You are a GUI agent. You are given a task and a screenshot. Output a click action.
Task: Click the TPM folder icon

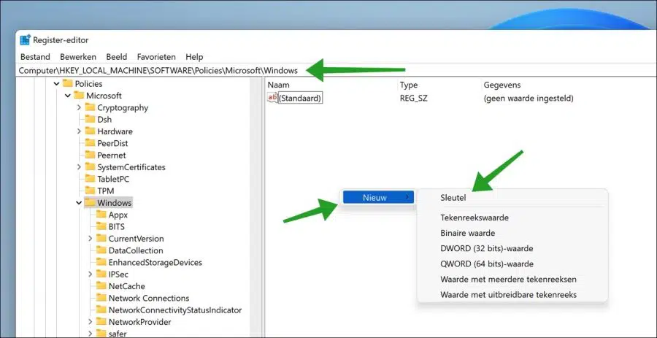coord(90,191)
